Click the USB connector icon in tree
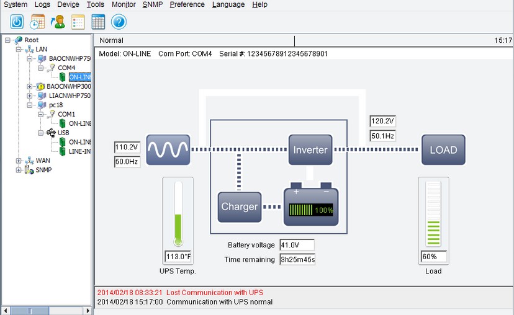Screen dimensions: 514x315 pyautogui.click(x=51, y=133)
